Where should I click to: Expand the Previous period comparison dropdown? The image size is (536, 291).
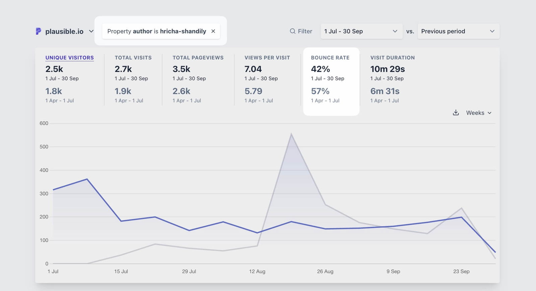458,31
